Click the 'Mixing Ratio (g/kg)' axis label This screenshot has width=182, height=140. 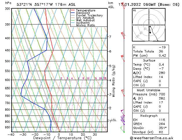114,81
